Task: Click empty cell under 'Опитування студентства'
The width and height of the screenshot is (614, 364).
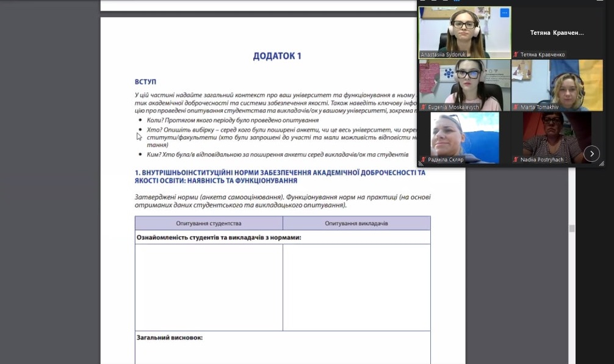Action: coord(209,287)
